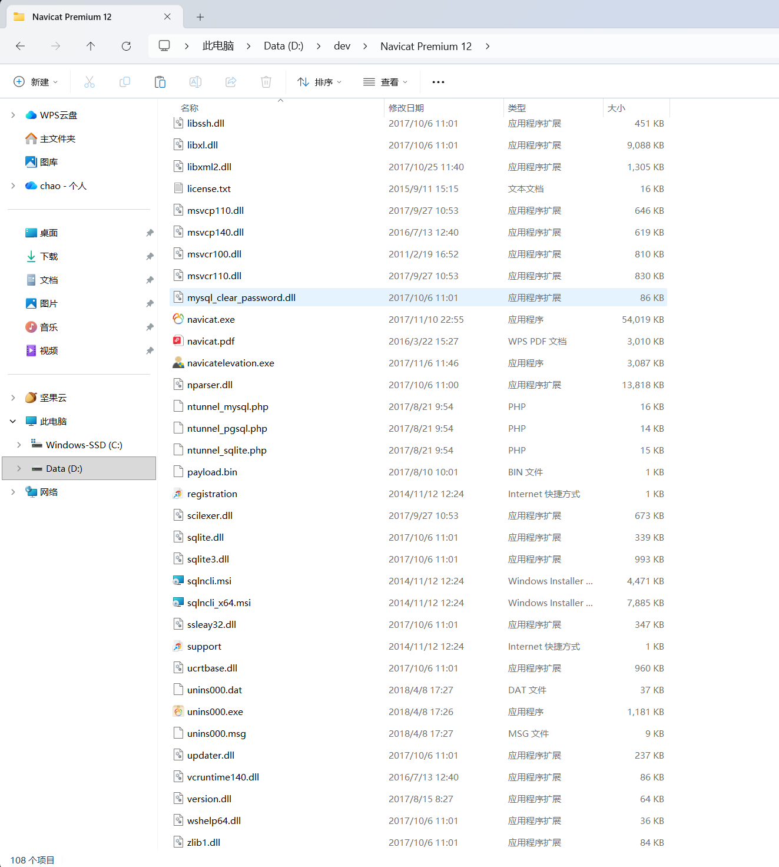The width and height of the screenshot is (779, 867).
Task: Expand the 坚果云 tree node
Action: click(13, 398)
